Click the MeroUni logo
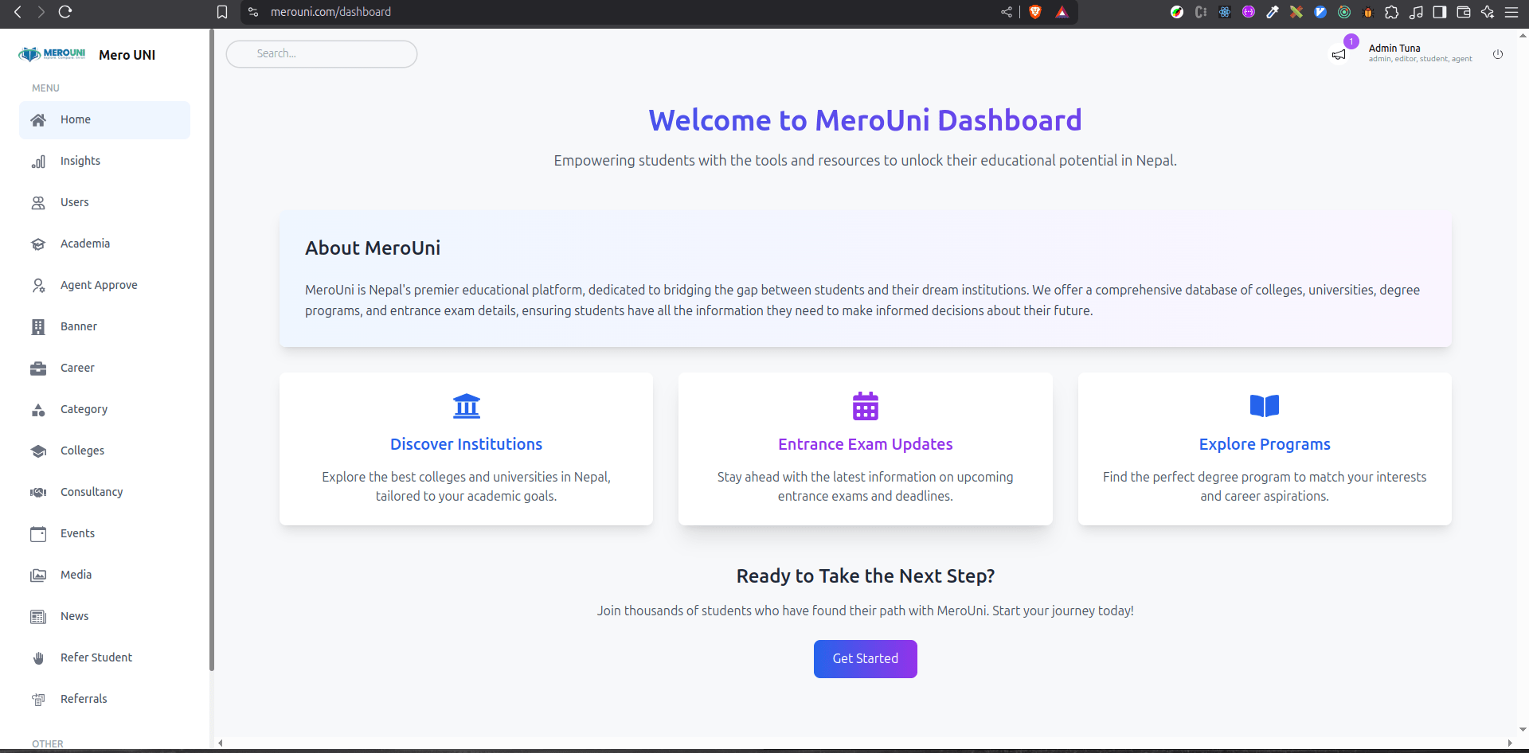This screenshot has height=753, width=1529. coord(53,54)
